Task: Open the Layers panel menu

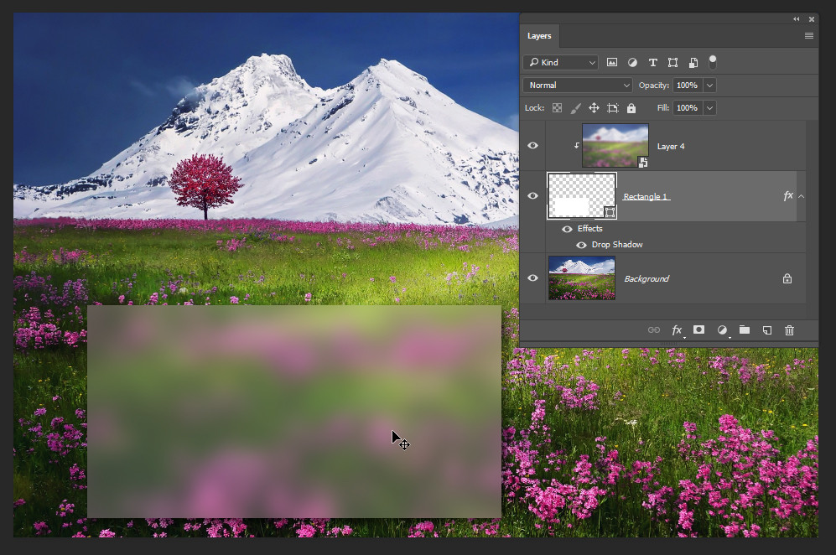Action: 808,35
